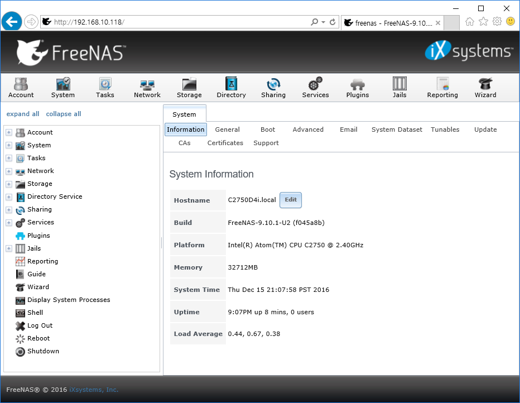
Task: Open a new browser tab
Action: point(451,22)
